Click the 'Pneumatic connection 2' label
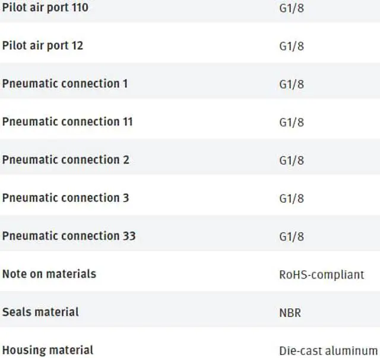 65,159
